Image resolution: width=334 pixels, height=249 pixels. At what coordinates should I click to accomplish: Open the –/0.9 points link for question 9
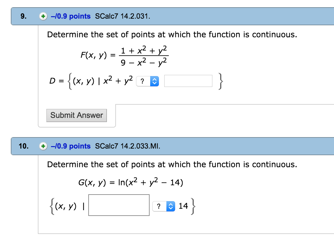pos(71,16)
